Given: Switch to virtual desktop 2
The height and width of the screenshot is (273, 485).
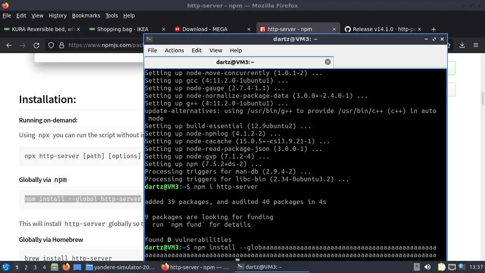Looking at the screenshot, I should click(26, 267).
